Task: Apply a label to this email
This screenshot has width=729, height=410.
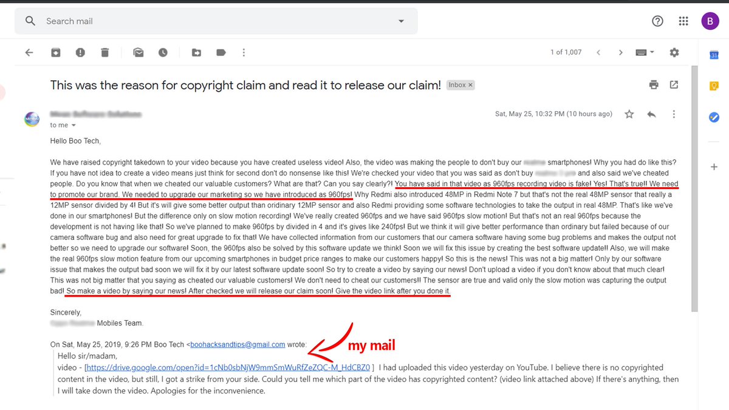Action: [x=221, y=53]
